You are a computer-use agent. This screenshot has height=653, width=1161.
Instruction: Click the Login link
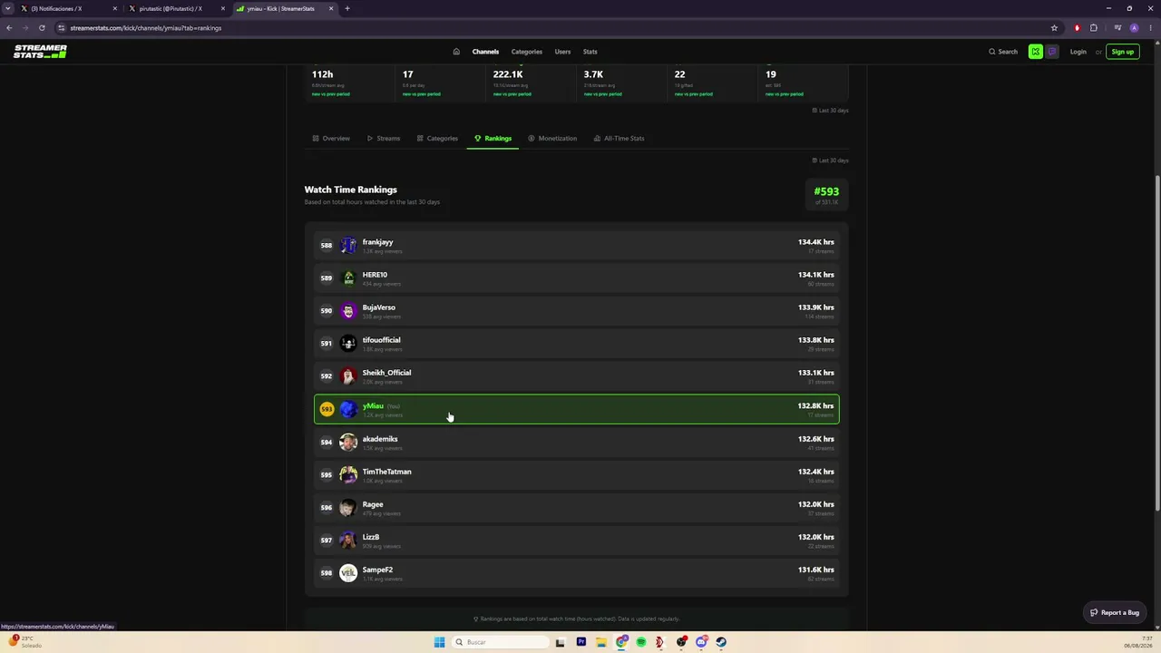pyautogui.click(x=1078, y=52)
